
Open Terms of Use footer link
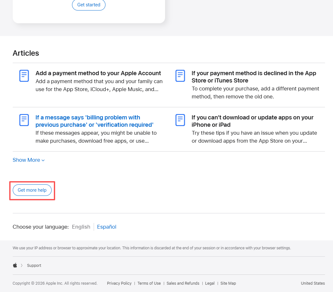(x=149, y=283)
